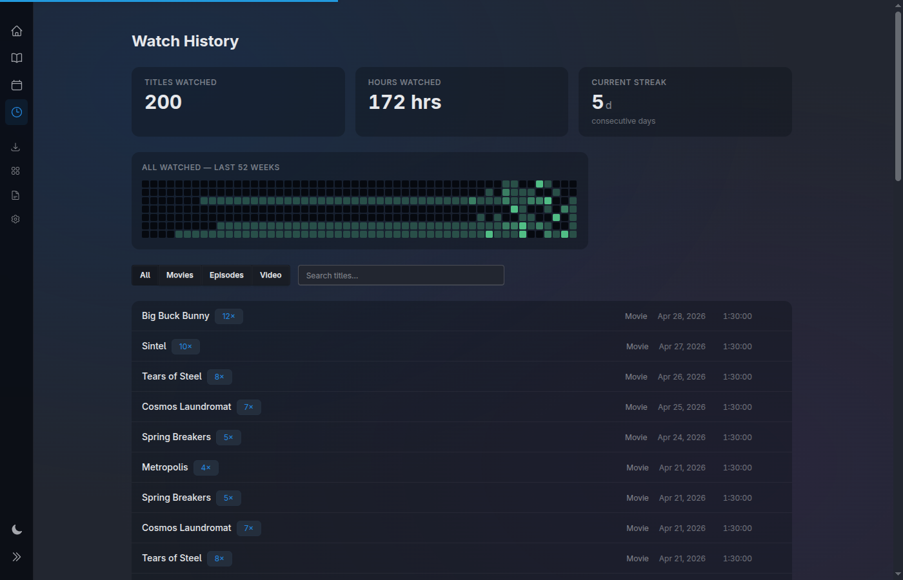The image size is (903, 580).
Task: Select the Movies filter tab
Action: click(x=180, y=275)
